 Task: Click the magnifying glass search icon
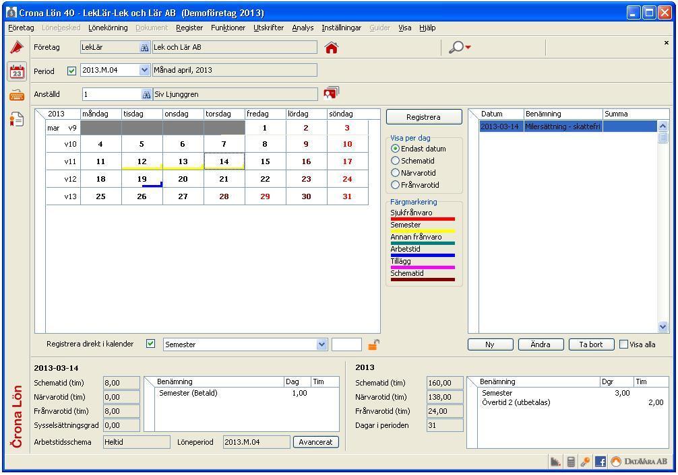456,47
